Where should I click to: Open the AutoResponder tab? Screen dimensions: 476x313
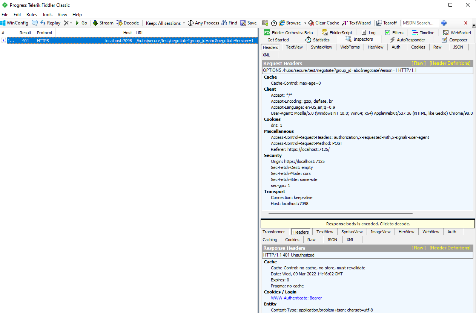coord(407,40)
